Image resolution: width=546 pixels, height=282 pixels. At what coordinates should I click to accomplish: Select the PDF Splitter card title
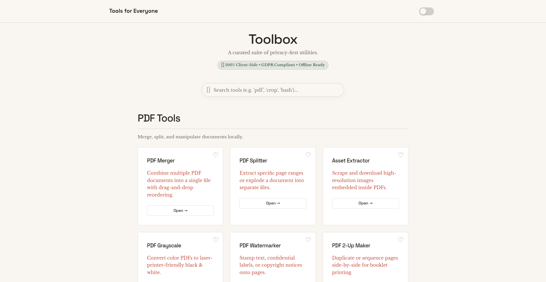click(253, 161)
